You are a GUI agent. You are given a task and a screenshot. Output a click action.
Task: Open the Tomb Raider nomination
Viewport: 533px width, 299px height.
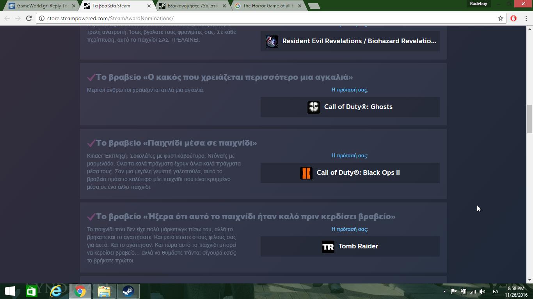pyautogui.click(x=350, y=246)
